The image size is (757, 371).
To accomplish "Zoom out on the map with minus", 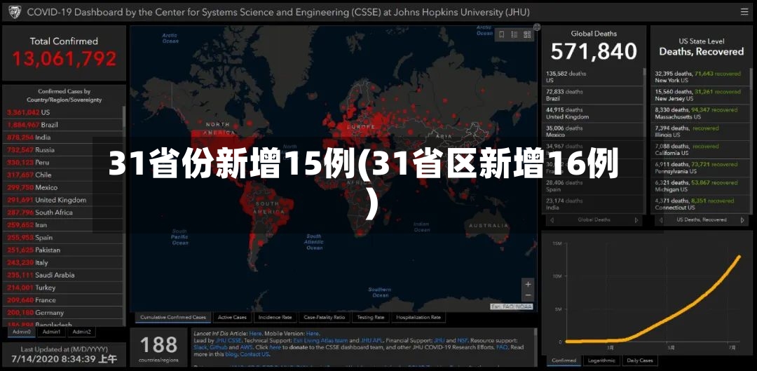I will pos(528,295).
